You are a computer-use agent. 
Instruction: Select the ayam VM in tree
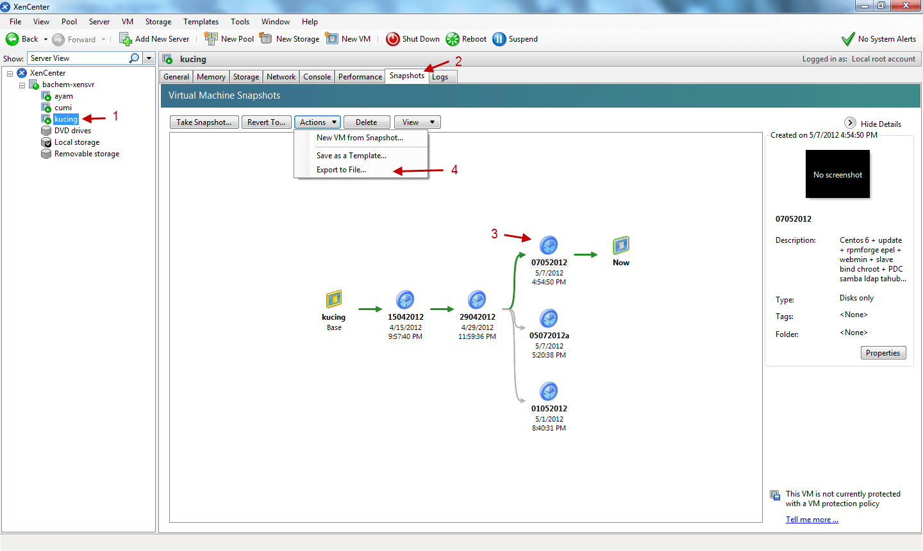coord(63,96)
